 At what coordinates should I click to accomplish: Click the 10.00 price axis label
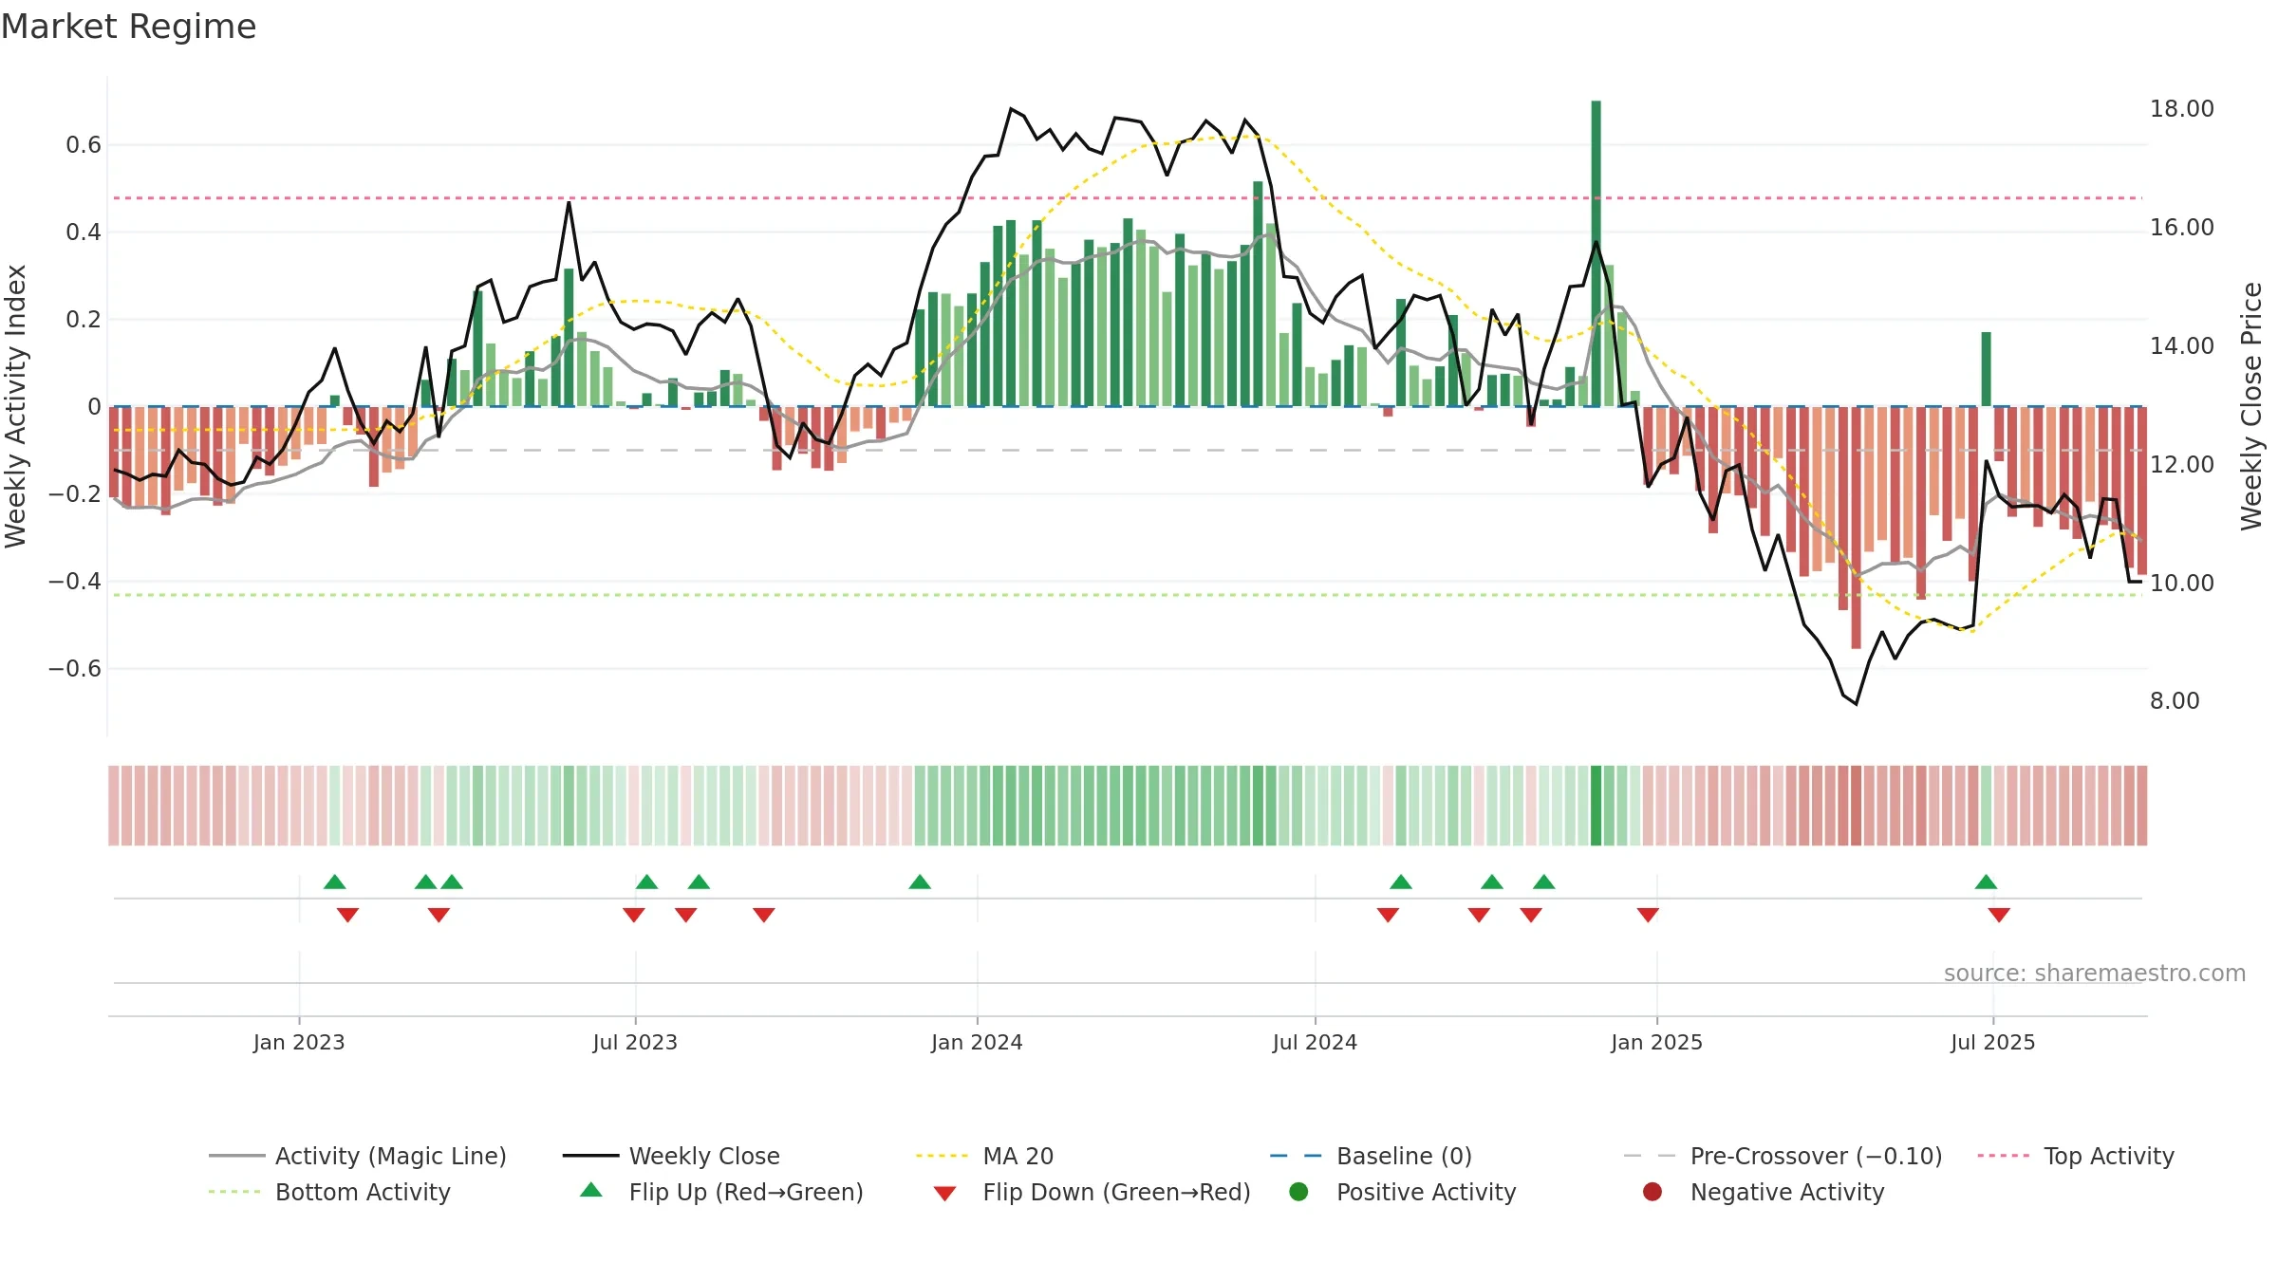point(2182,584)
